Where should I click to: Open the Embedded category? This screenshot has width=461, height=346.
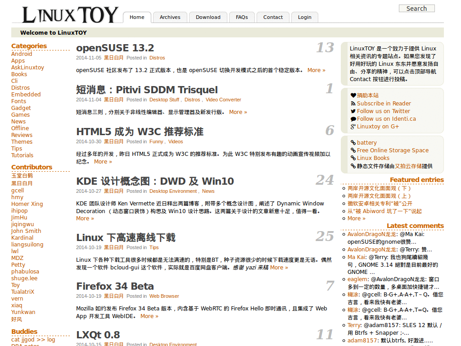point(26,95)
